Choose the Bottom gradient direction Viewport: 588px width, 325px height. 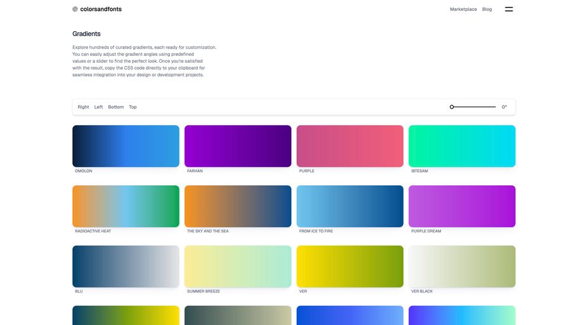coord(116,107)
